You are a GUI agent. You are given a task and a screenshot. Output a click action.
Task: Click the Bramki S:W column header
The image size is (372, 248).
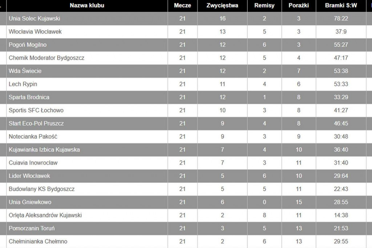[341, 5]
